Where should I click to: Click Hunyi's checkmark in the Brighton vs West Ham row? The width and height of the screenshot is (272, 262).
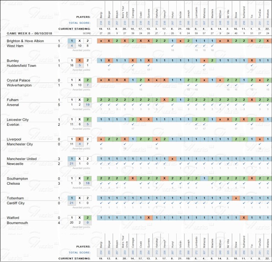tap(172, 46)
